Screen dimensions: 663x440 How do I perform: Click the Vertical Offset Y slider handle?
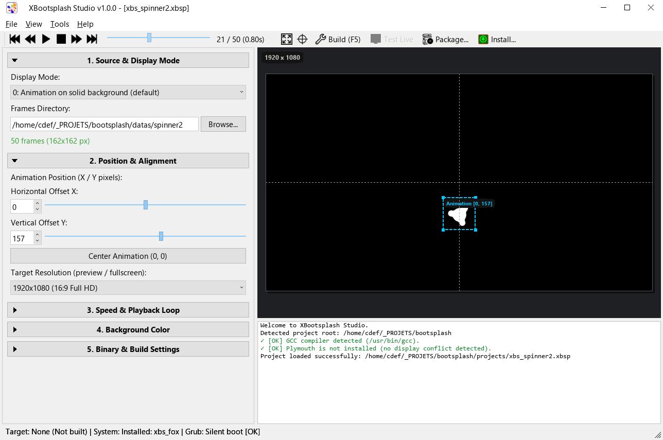[x=161, y=236]
